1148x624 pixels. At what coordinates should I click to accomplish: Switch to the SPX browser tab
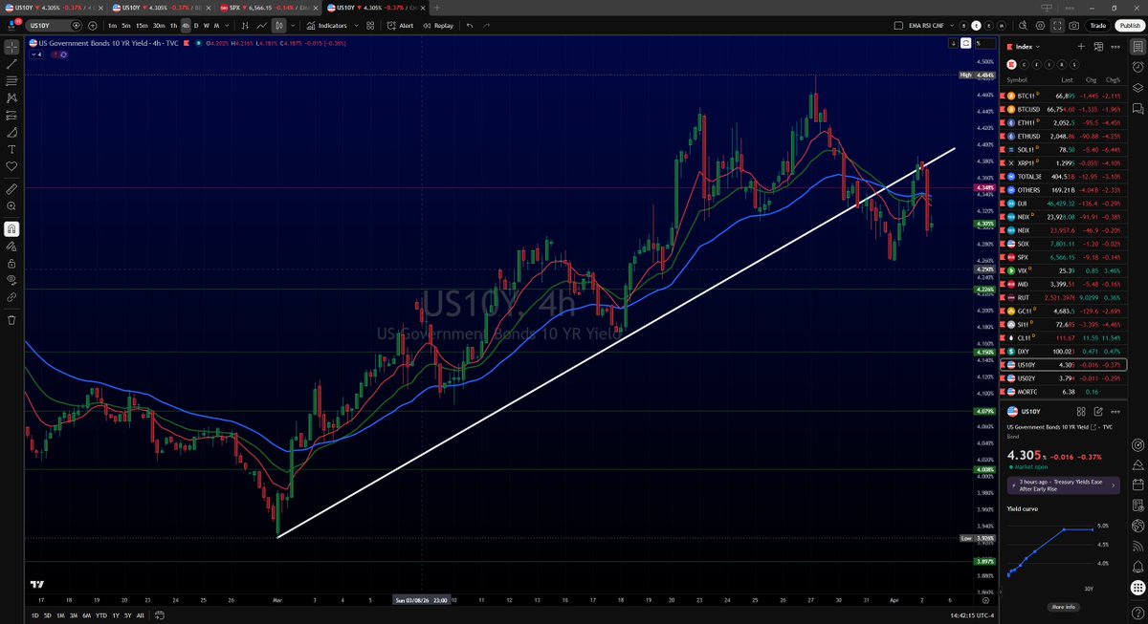click(268, 7)
